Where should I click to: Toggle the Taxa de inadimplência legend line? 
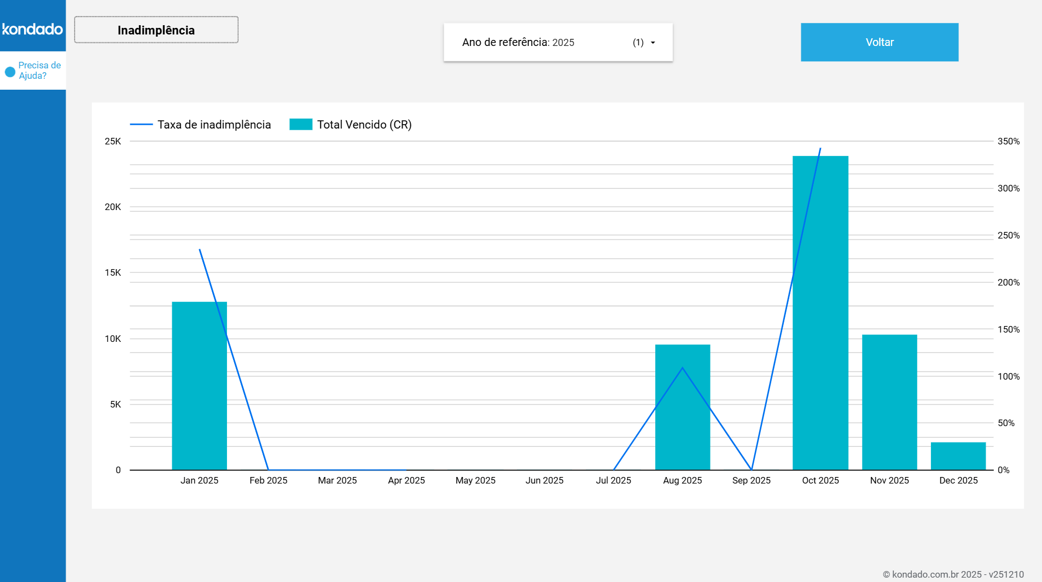click(141, 125)
